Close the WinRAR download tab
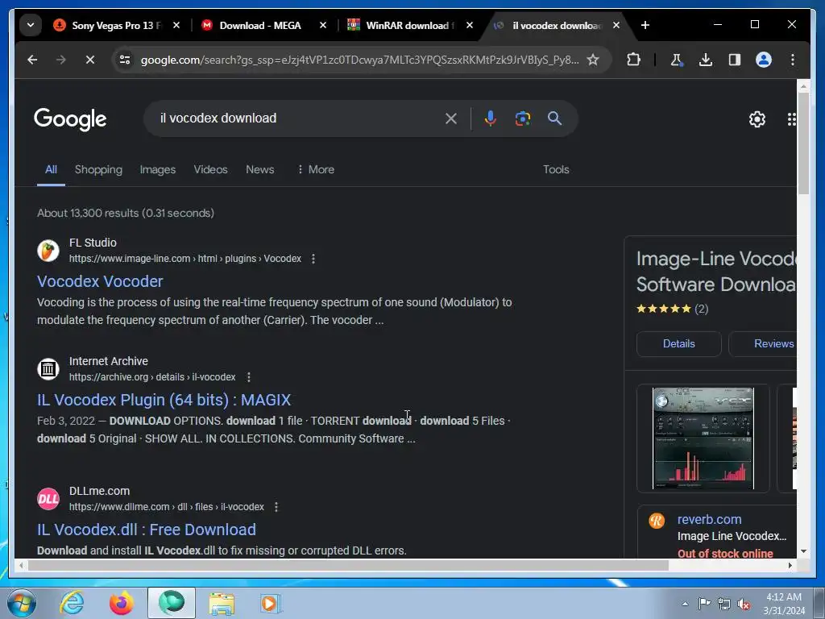 coord(470,25)
